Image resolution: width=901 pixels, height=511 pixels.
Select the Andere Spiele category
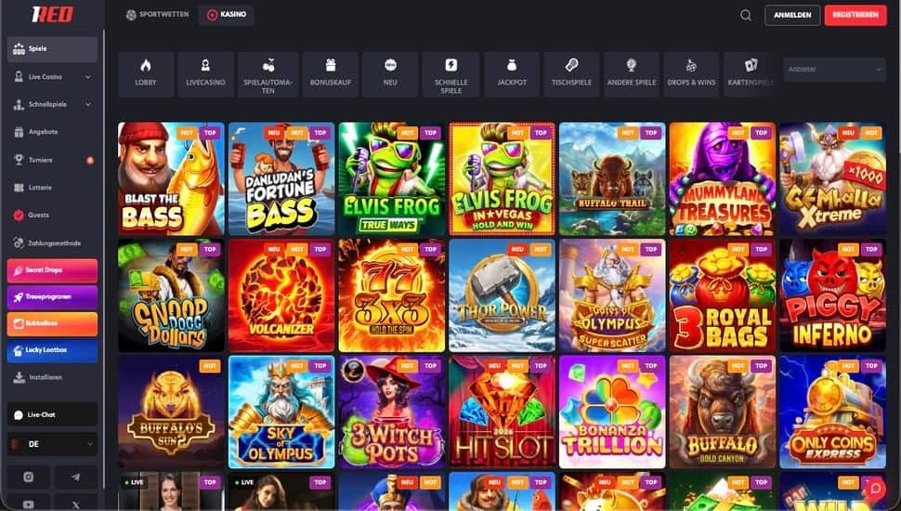[632, 74]
